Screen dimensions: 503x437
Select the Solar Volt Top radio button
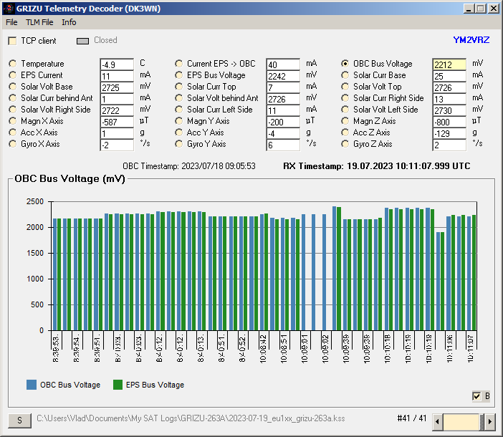(x=345, y=87)
